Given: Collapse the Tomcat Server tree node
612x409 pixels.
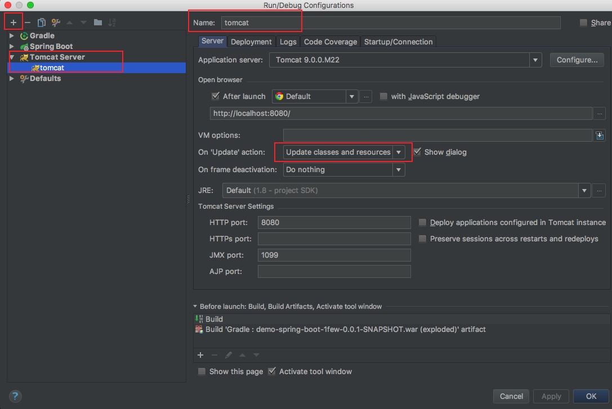Looking at the screenshot, I should pyautogui.click(x=12, y=57).
